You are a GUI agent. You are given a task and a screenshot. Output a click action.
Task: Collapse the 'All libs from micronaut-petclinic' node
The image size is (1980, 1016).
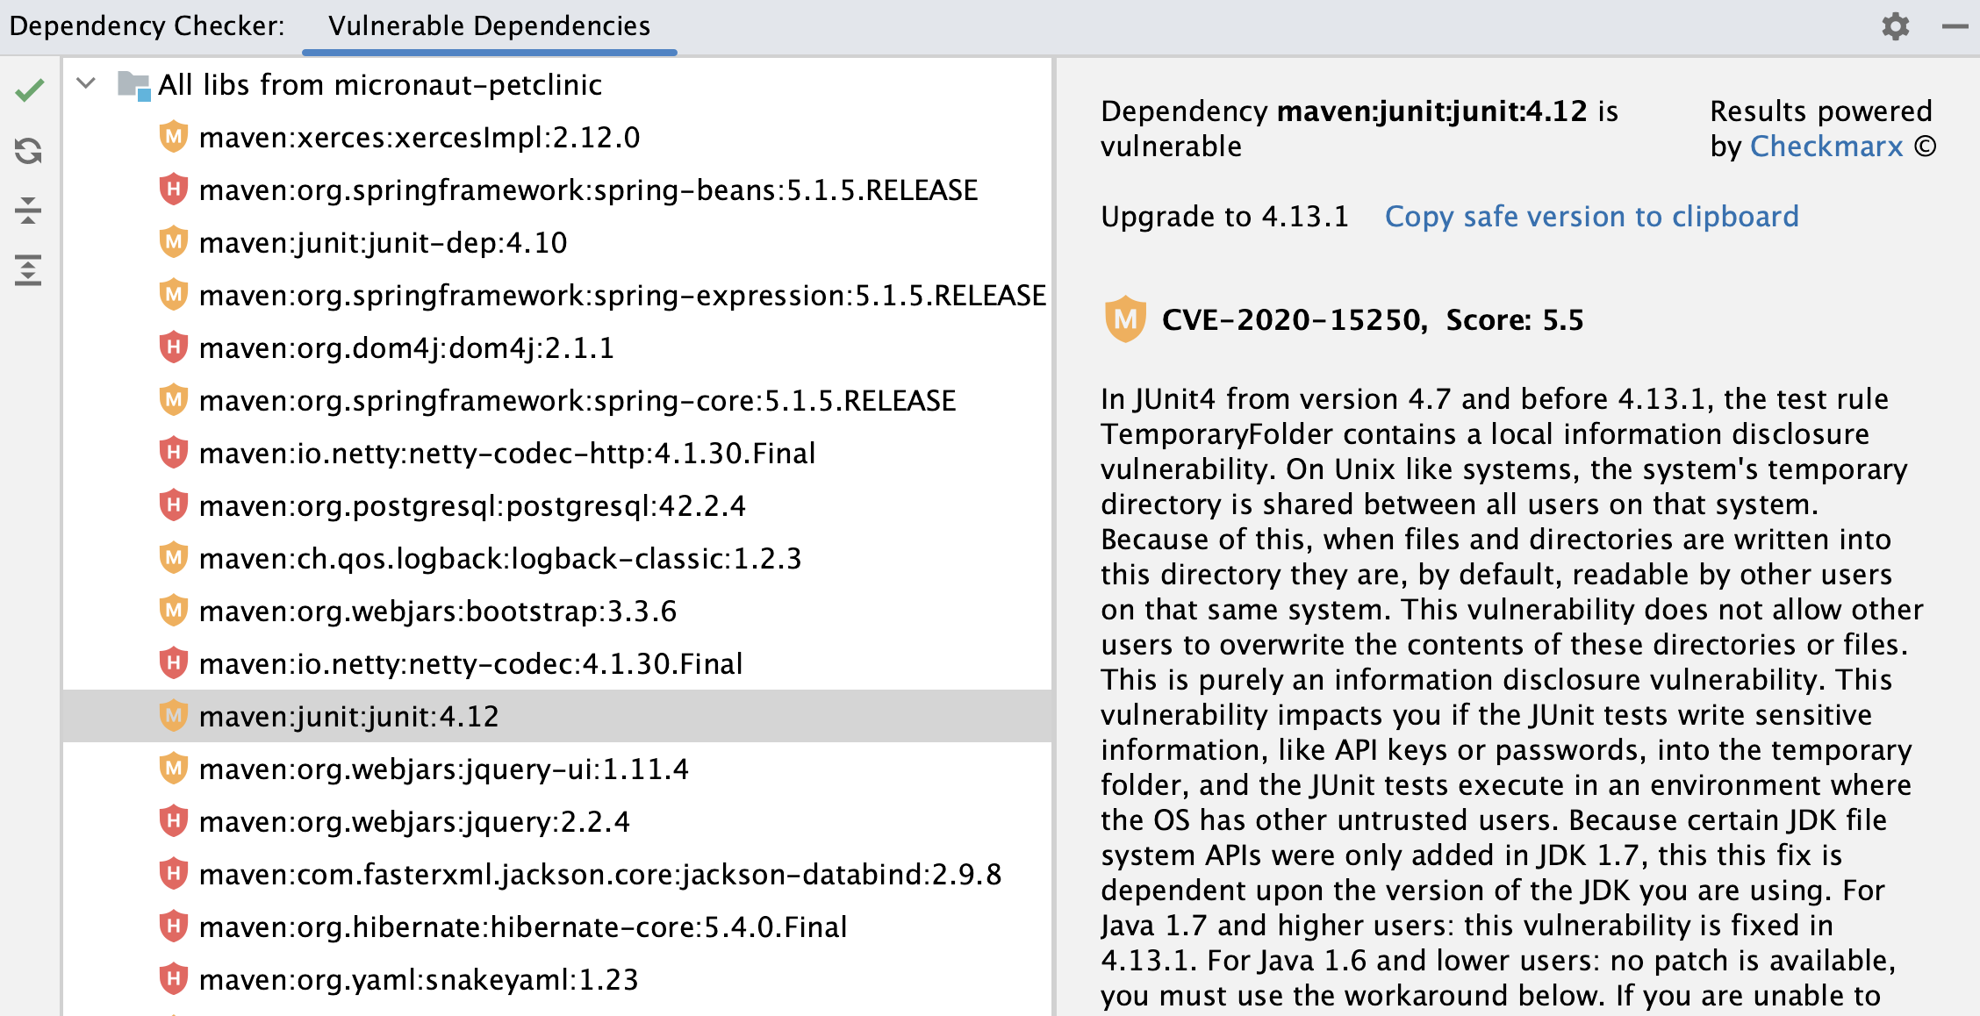tap(86, 84)
